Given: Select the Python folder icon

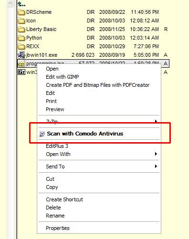Looking at the screenshot, I should 21,38.
